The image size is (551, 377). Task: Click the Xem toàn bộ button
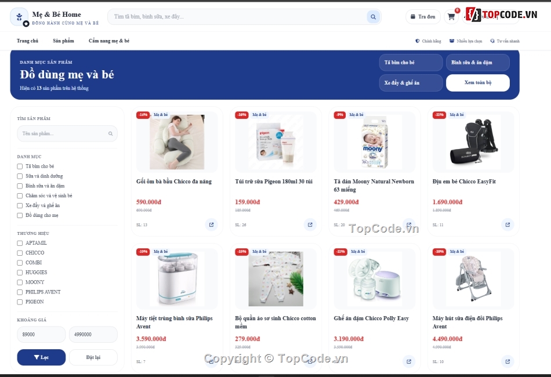click(x=478, y=82)
